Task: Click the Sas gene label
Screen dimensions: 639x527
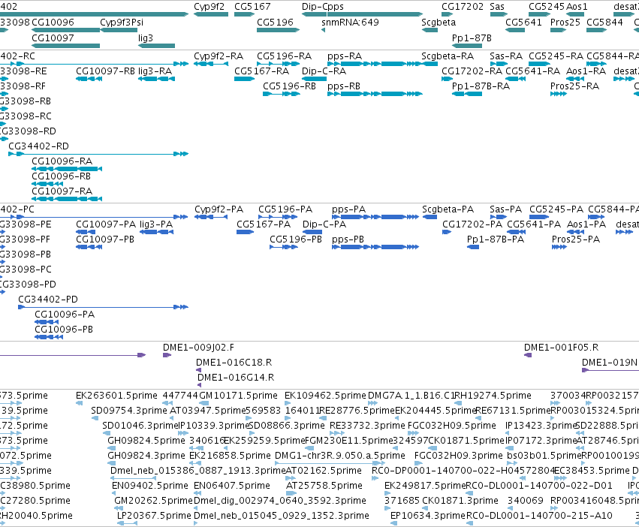Action: point(497,7)
